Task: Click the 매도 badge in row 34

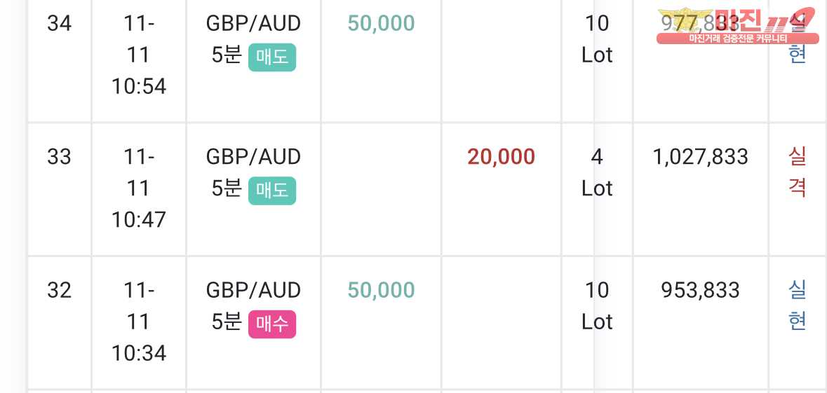Action: 272,57
